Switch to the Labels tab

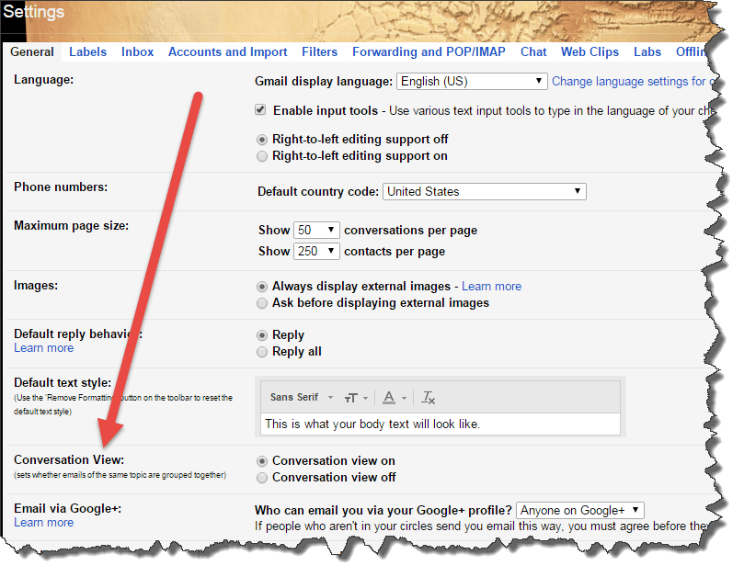coord(87,52)
